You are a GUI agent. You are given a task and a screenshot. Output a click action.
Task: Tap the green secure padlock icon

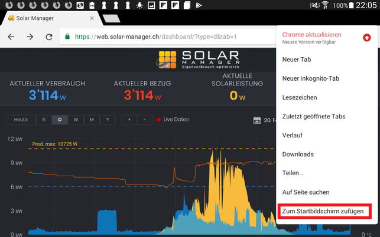(x=67, y=37)
